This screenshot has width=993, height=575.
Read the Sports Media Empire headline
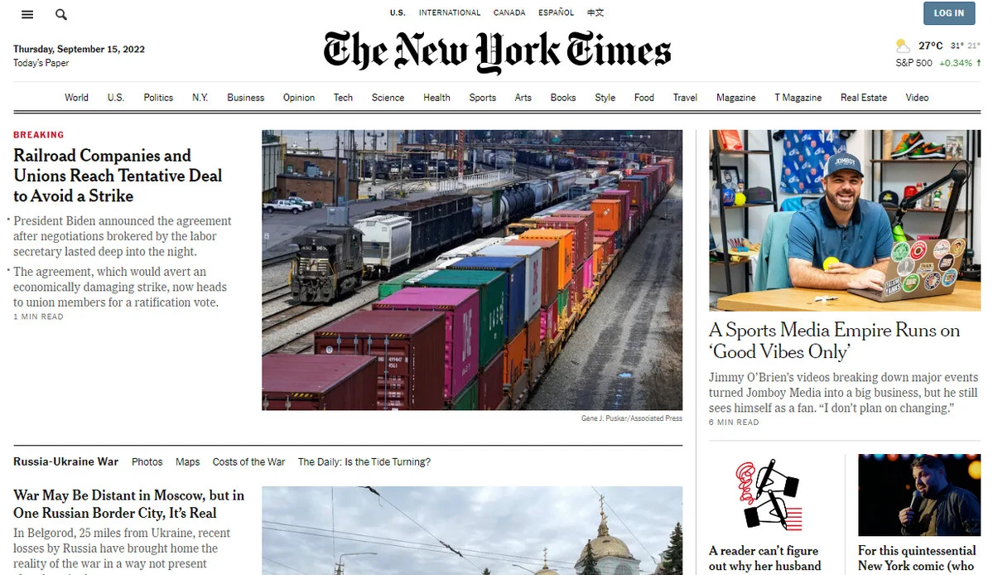coord(834,341)
